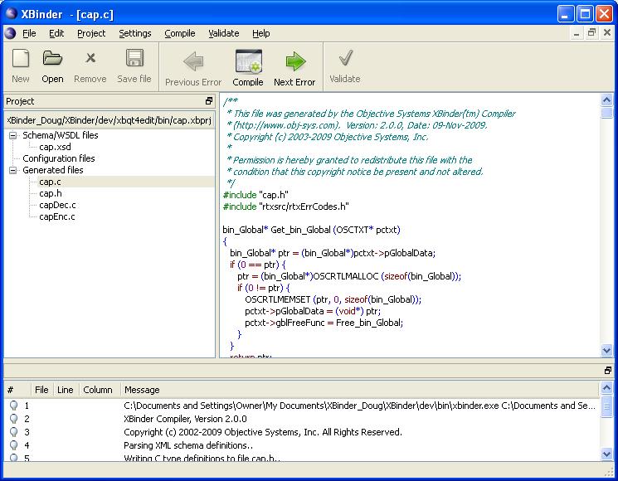Click the cap.xbprj project path header

[x=109, y=120]
